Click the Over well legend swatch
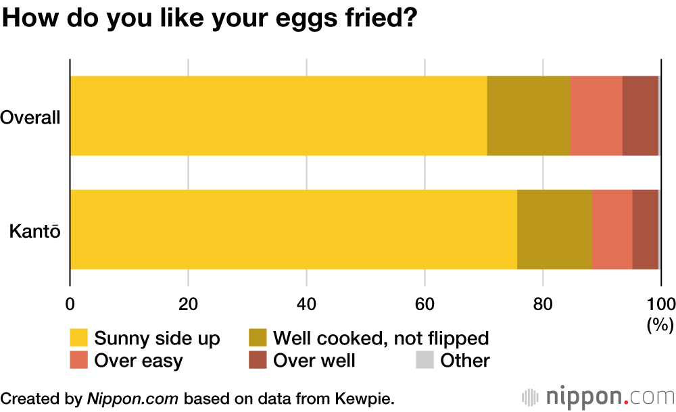 pyautogui.click(x=258, y=361)
